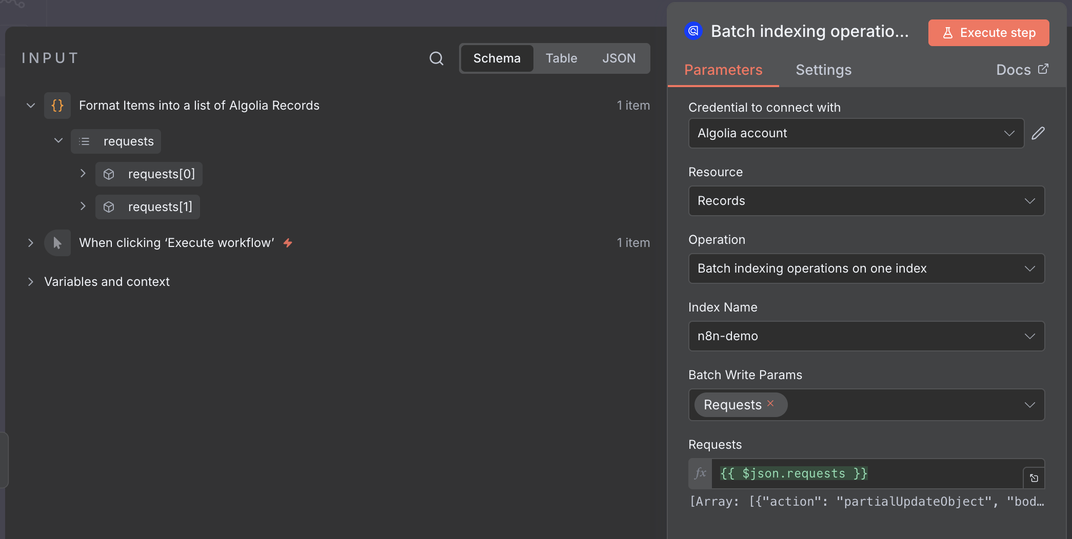The image size is (1072, 539).
Task: Click the Variables and context label
Action: point(107,282)
